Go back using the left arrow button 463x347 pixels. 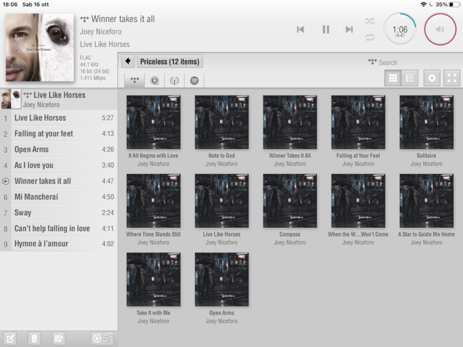(128, 61)
